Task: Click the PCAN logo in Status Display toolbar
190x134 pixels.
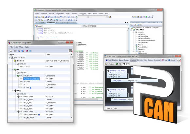Action: click(x=179, y=60)
